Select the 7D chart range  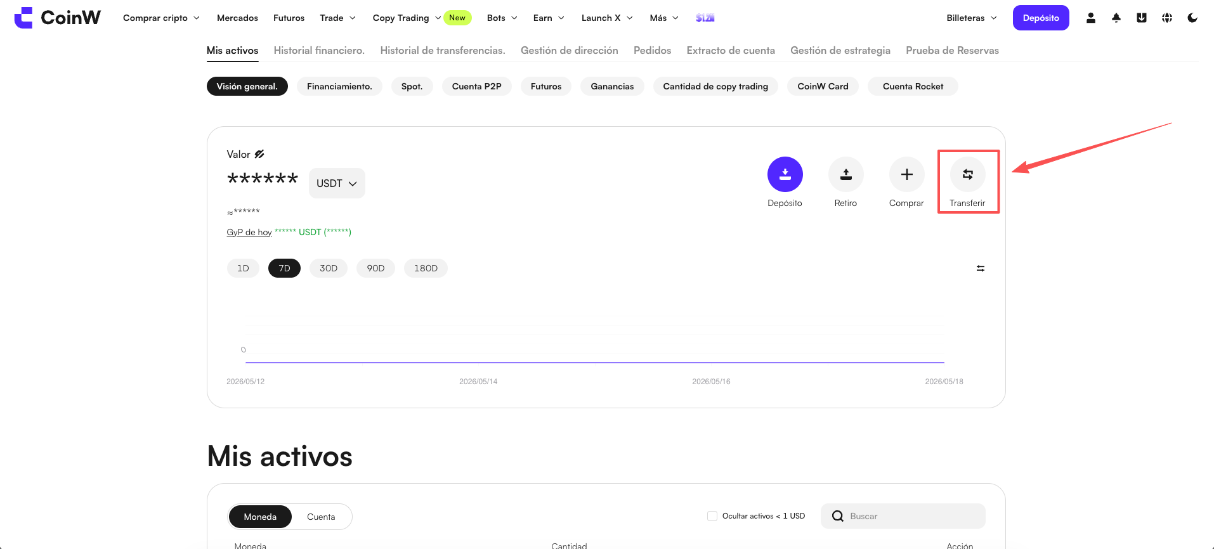point(285,268)
